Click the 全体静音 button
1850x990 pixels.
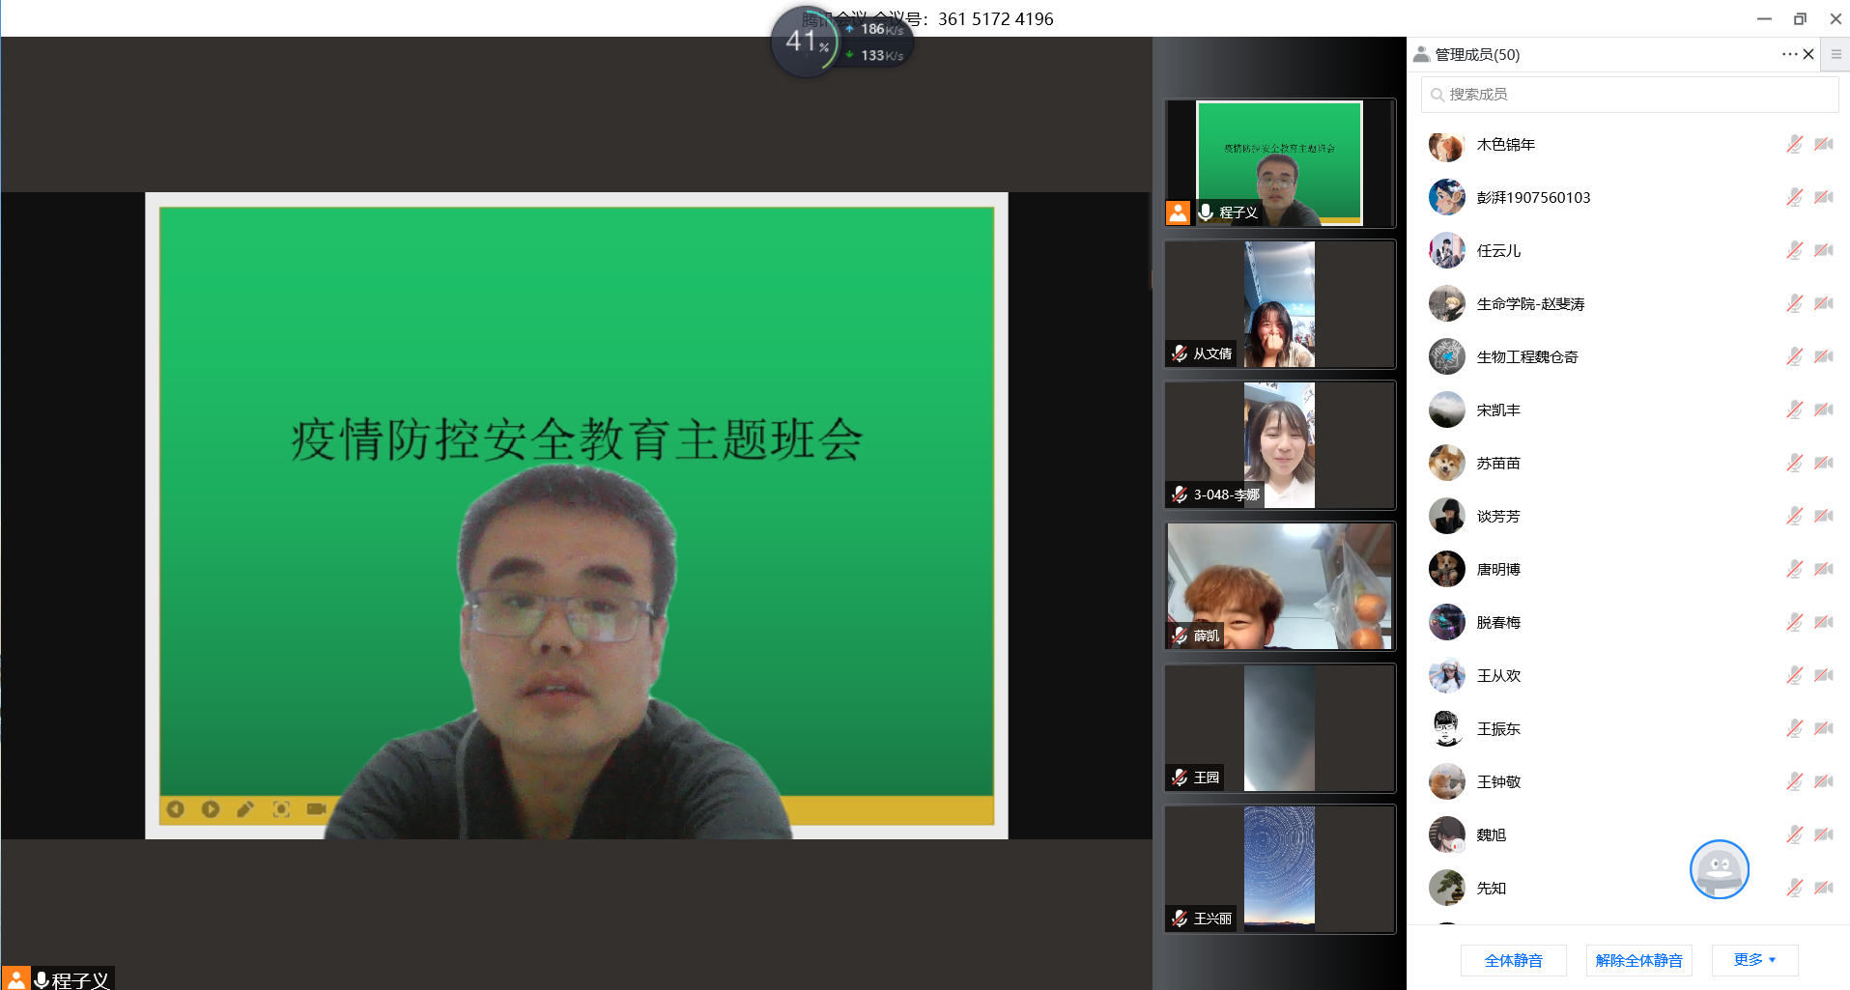point(1513,960)
